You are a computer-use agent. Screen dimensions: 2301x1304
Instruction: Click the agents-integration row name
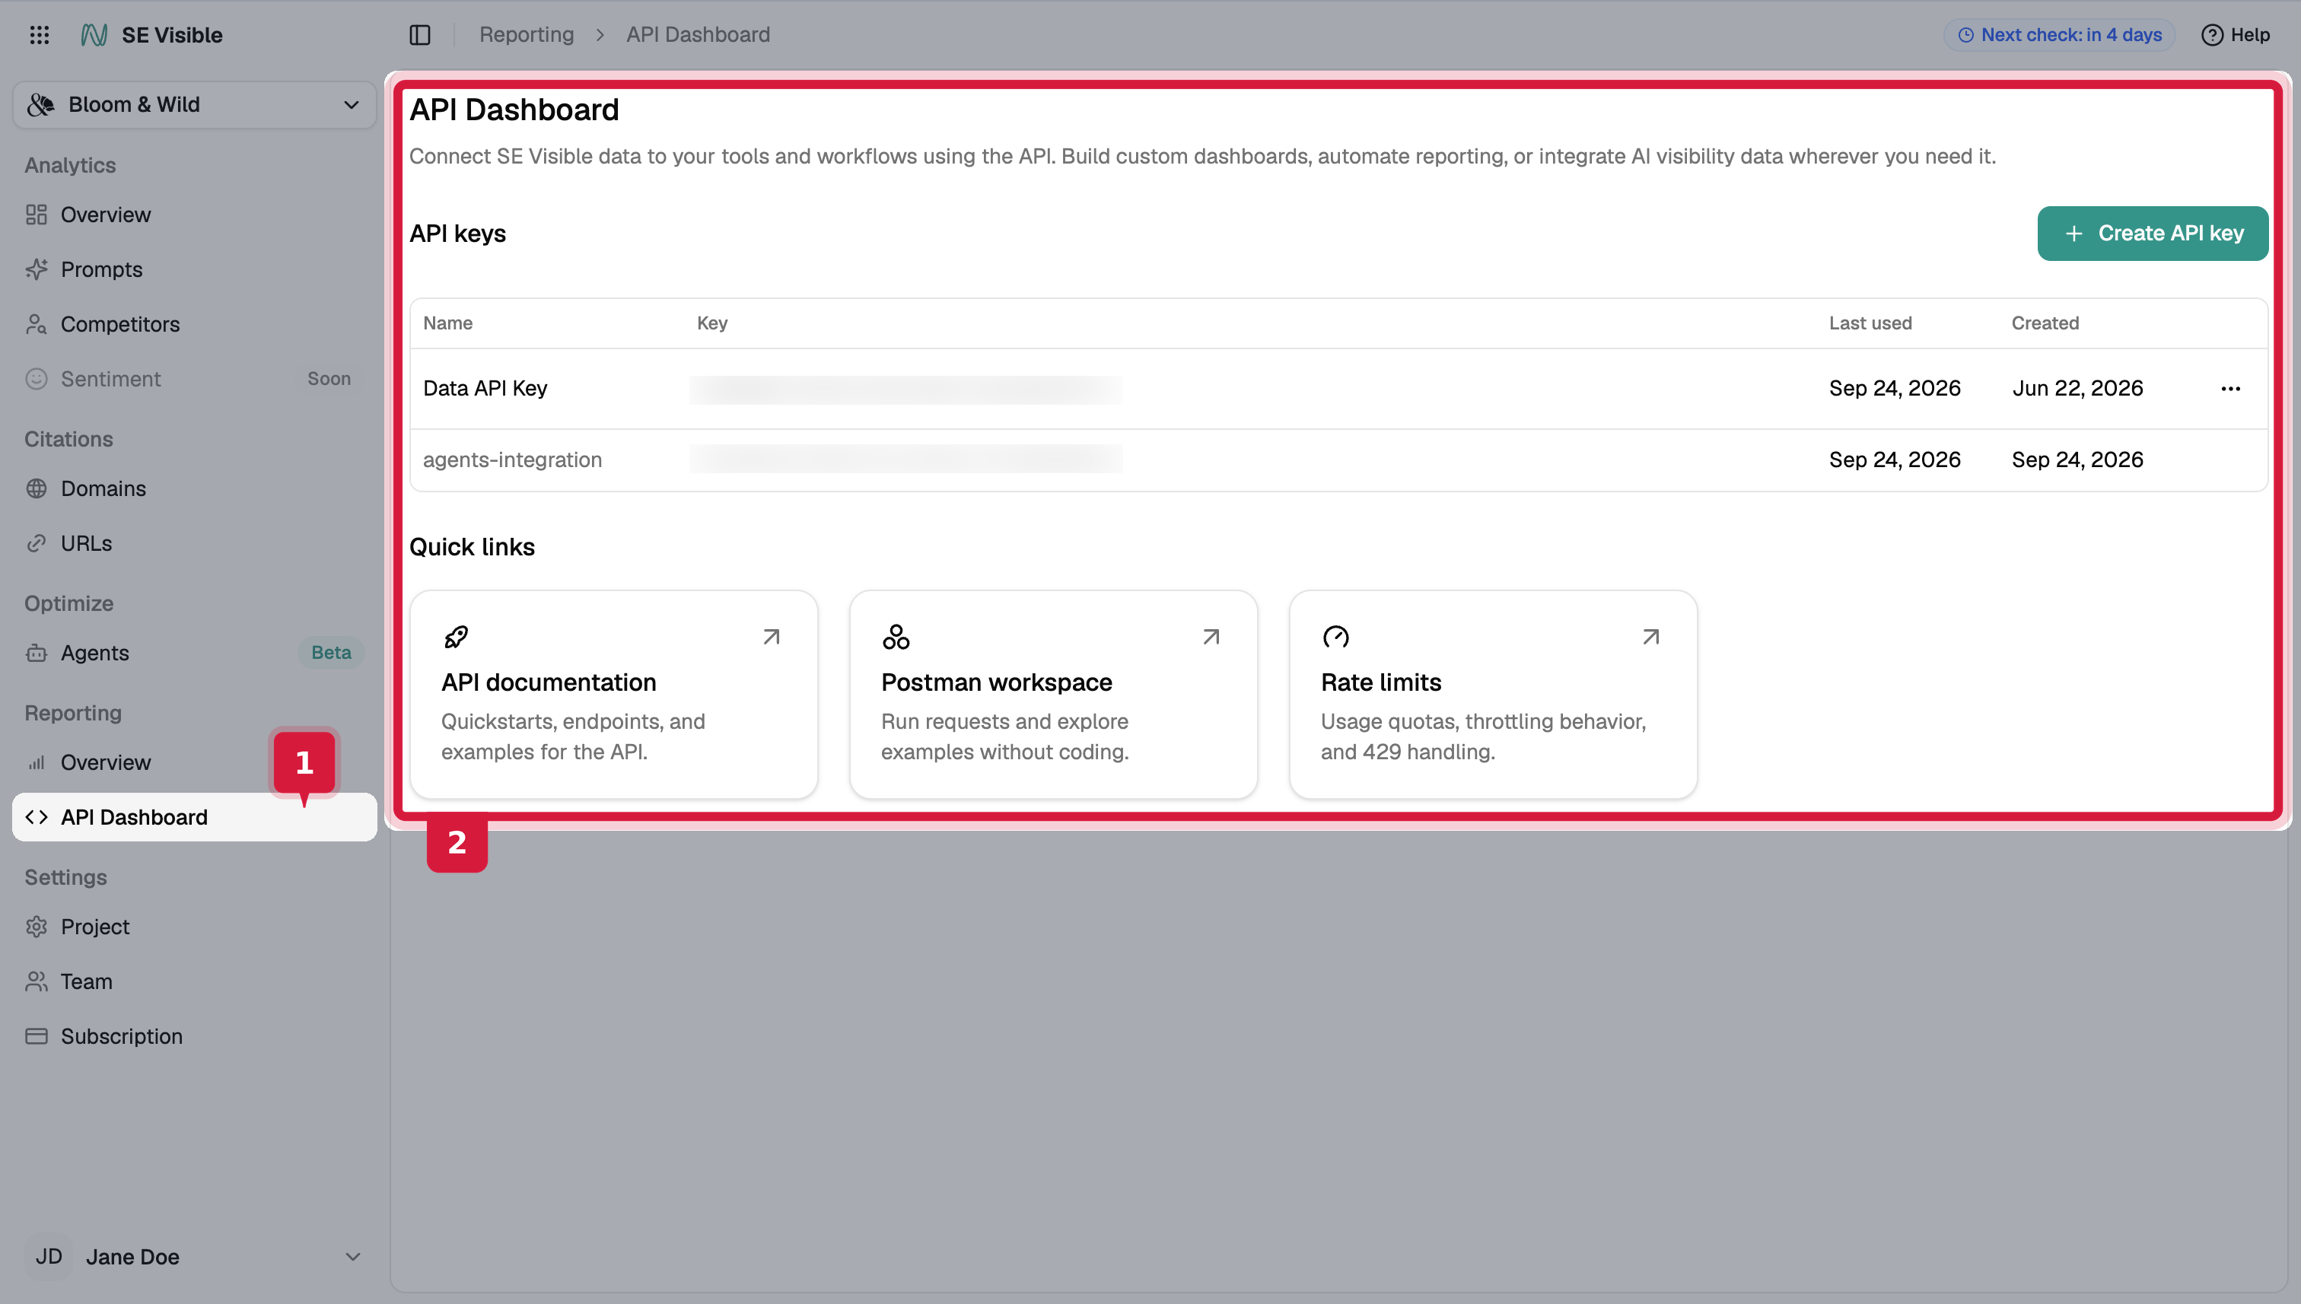point(512,460)
